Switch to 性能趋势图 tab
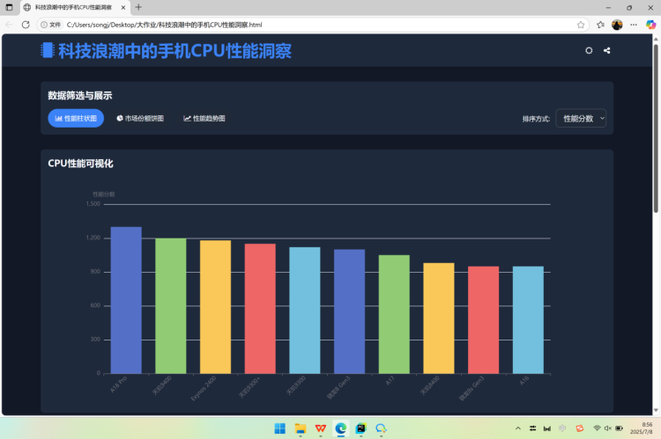 click(x=204, y=118)
